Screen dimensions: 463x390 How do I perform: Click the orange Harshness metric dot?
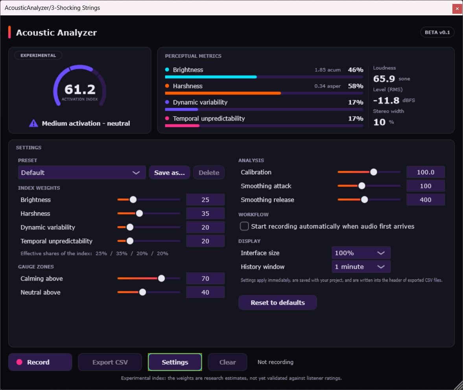pos(167,86)
